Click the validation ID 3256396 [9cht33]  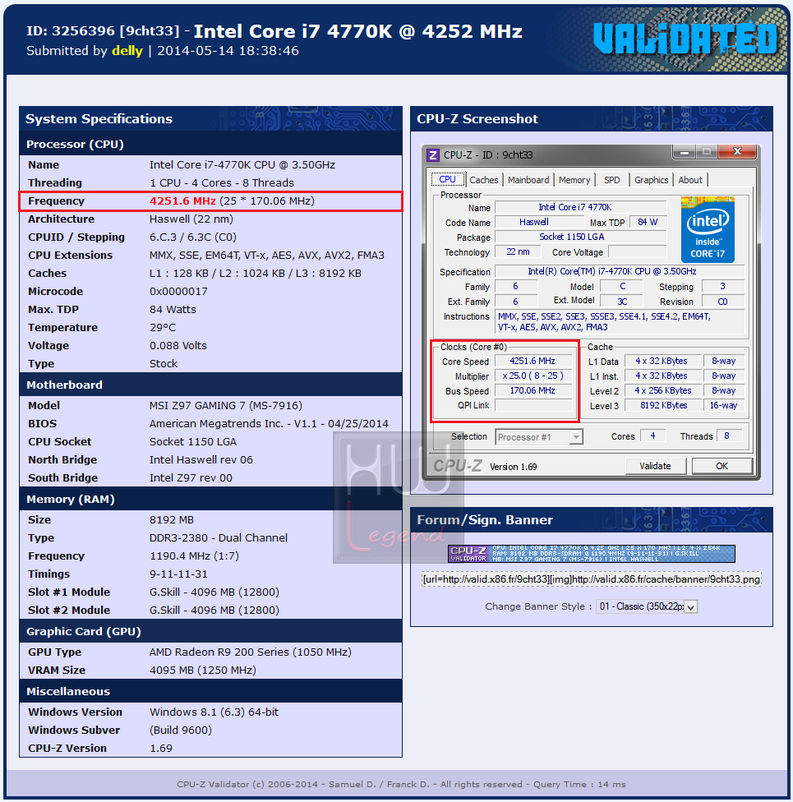103,32
